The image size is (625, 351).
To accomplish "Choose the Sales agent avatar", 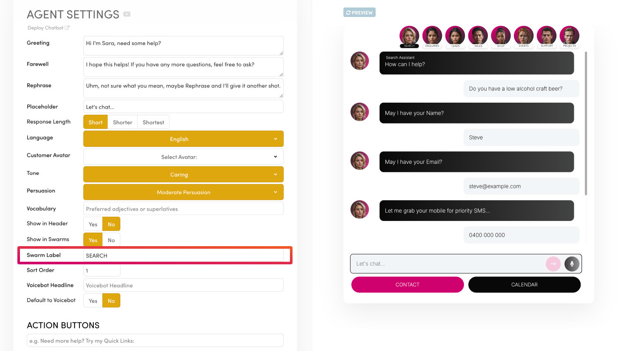I will (x=478, y=36).
